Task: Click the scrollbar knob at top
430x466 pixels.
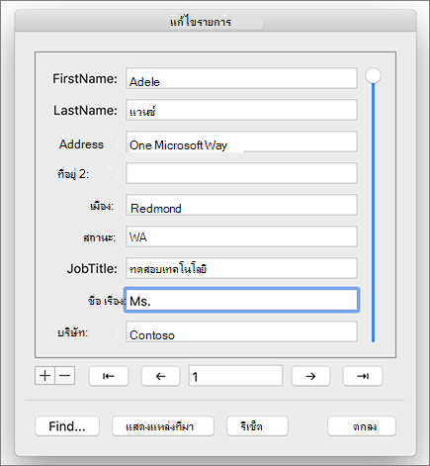Action: [373, 76]
